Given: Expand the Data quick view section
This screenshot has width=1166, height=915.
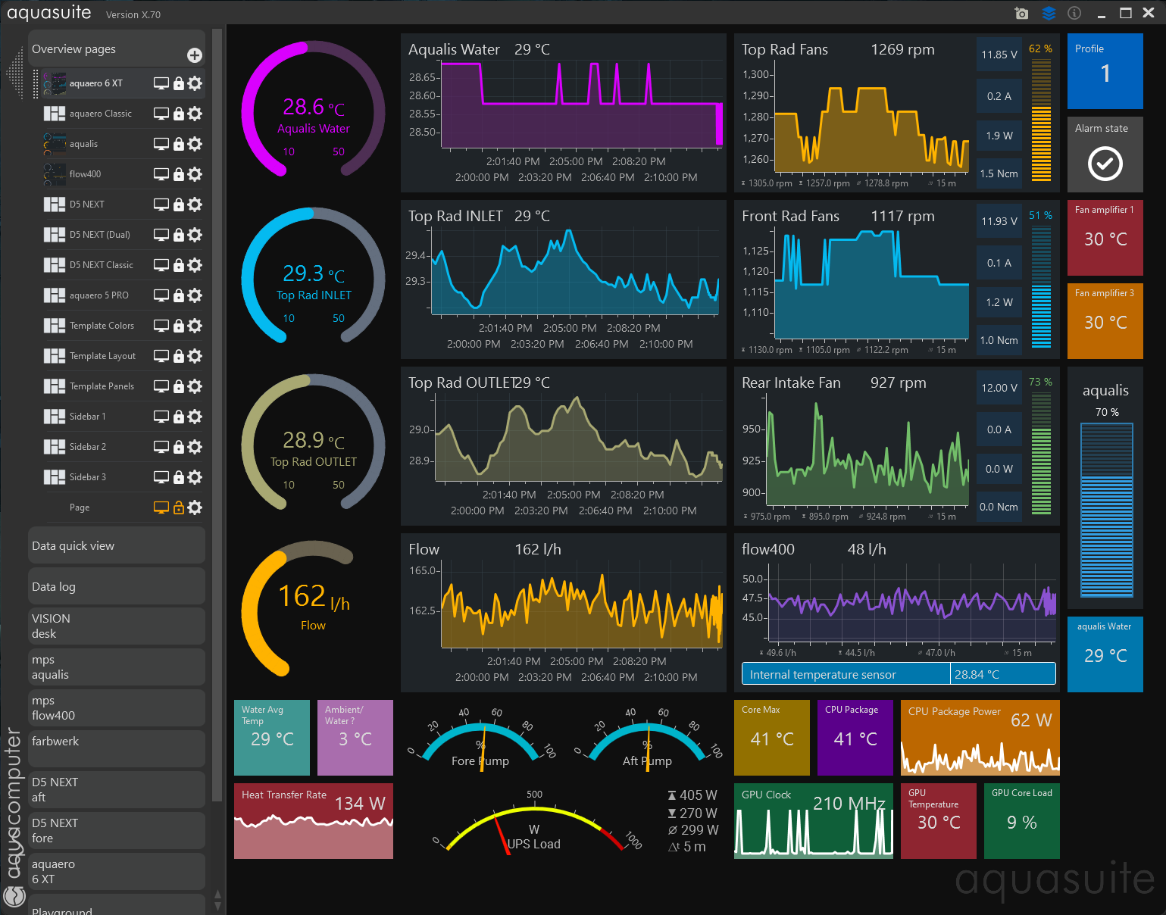Looking at the screenshot, I should click(x=117, y=545).
